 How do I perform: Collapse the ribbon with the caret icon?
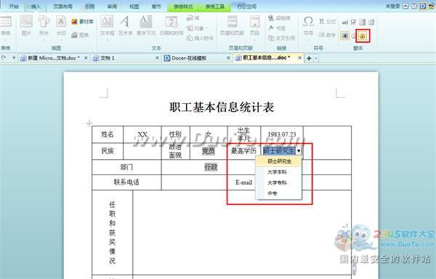click(x=405, y=6)
